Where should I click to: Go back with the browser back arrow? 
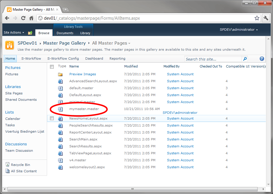pyautogui.click(x=7, y=18)
